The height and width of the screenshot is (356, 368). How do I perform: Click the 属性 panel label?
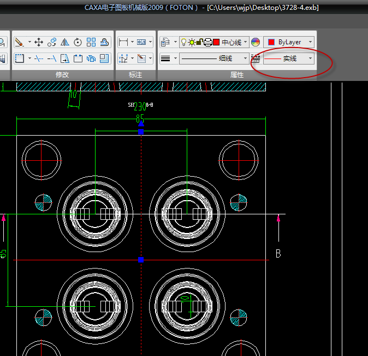(236, 74)
